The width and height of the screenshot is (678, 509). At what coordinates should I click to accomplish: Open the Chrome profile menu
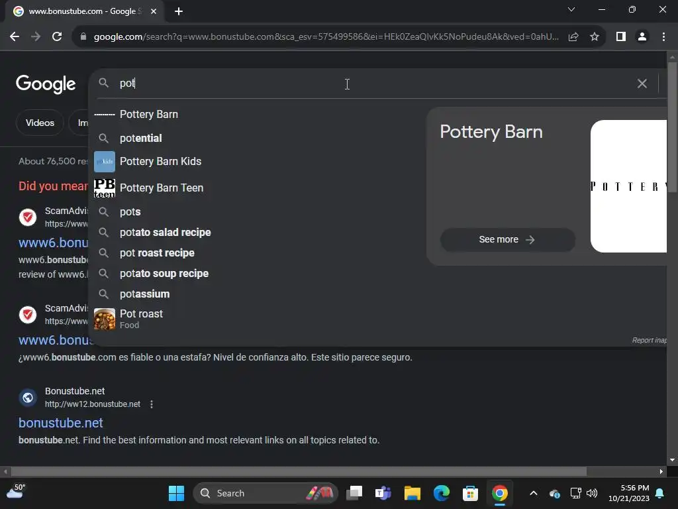click(642, 37)
